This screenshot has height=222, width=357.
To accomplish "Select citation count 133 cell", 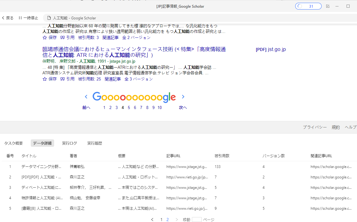I will (217, 167).
